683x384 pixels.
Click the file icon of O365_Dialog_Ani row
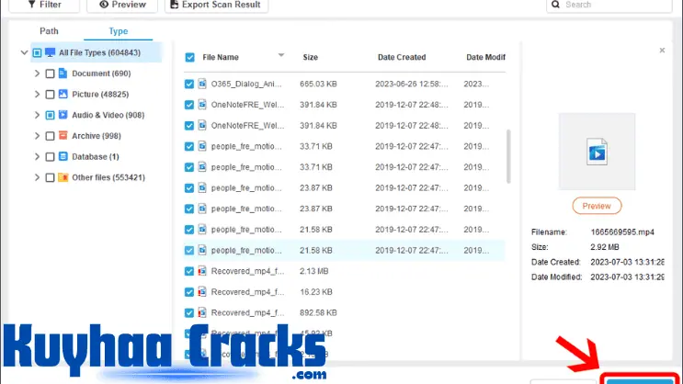click(203, 84)
